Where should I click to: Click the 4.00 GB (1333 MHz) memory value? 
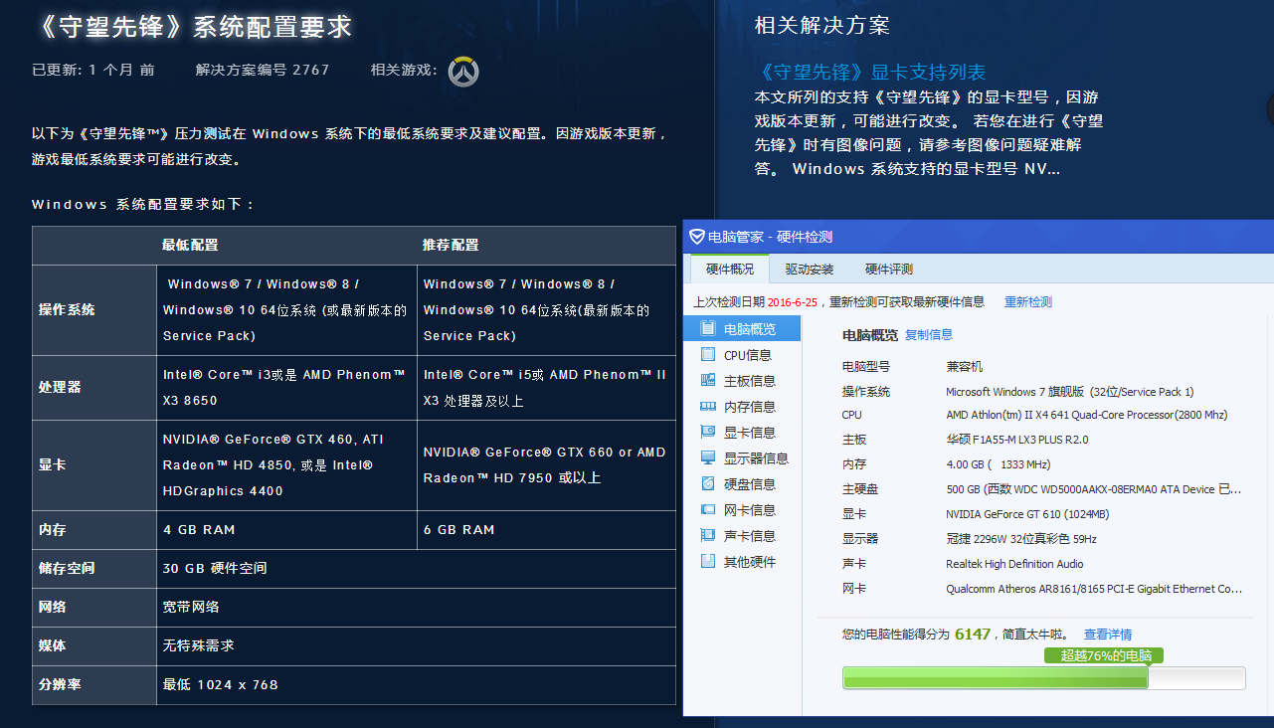(999, 464)
